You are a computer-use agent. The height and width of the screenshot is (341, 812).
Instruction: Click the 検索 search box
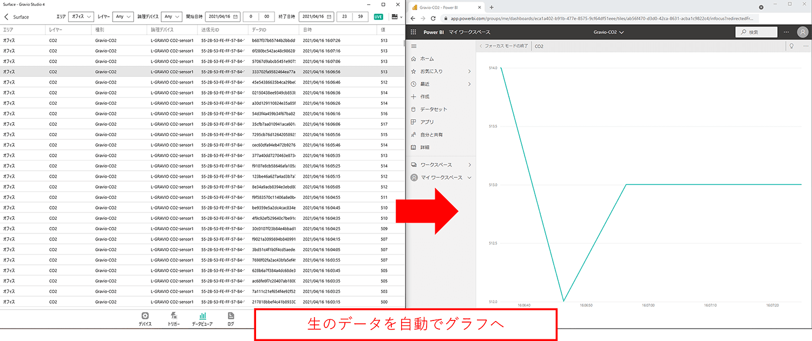point(756,32)
